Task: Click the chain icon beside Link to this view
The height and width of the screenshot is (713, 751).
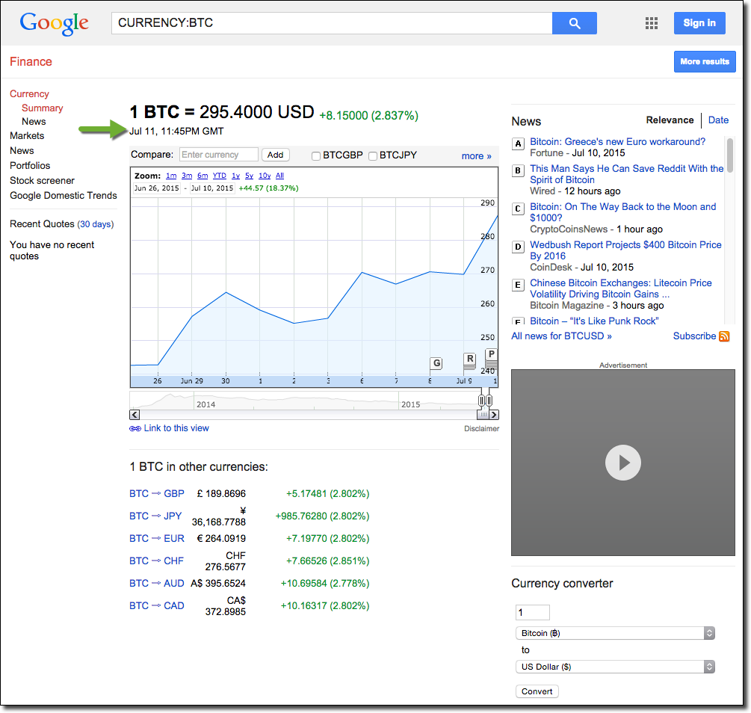Action: tap(135, 429)
